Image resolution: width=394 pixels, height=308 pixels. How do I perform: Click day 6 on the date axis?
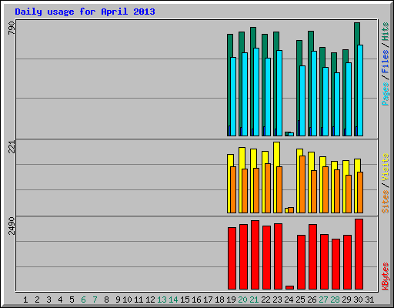pos(83,300)
